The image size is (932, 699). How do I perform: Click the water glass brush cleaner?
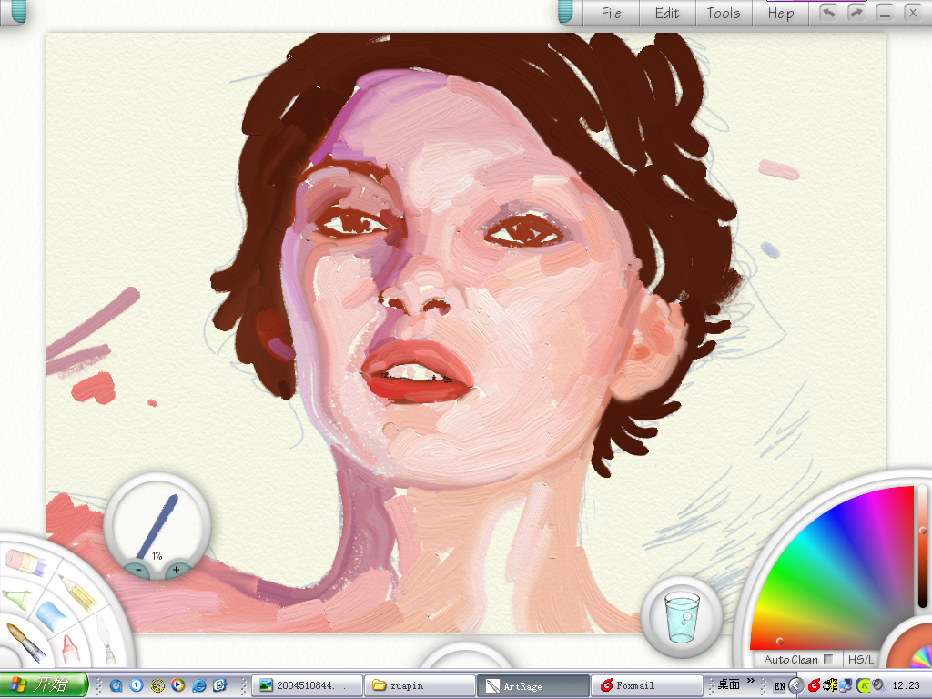tap(682, 617)
